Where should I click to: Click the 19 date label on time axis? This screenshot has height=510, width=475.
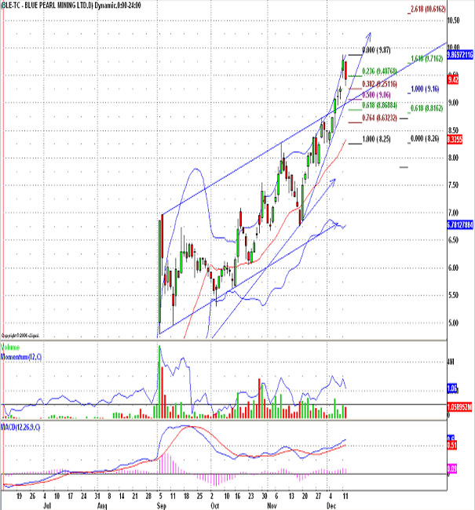pos(19,496)
